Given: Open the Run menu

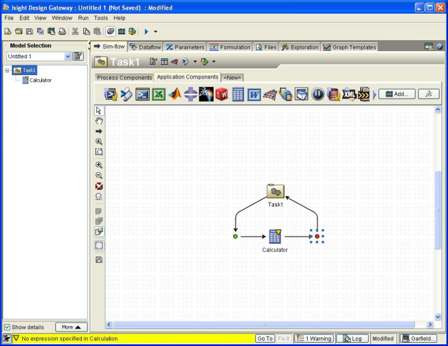Looking at the screenshot, I should [x=83, y=18].
